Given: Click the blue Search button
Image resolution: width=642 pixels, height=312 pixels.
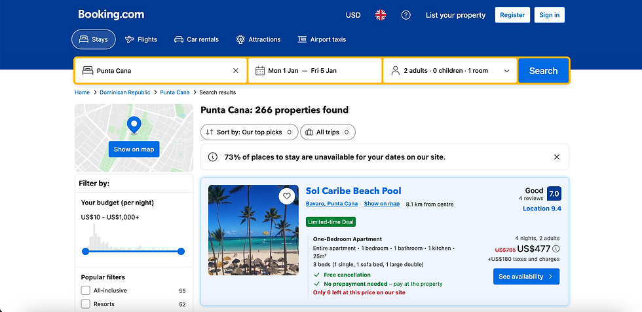Looking at the screenshot, I should click(x=543, y=70).
